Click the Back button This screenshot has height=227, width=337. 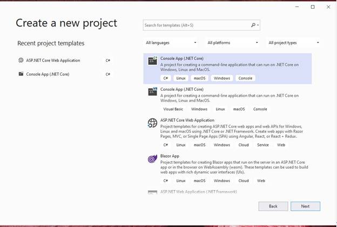273,206
